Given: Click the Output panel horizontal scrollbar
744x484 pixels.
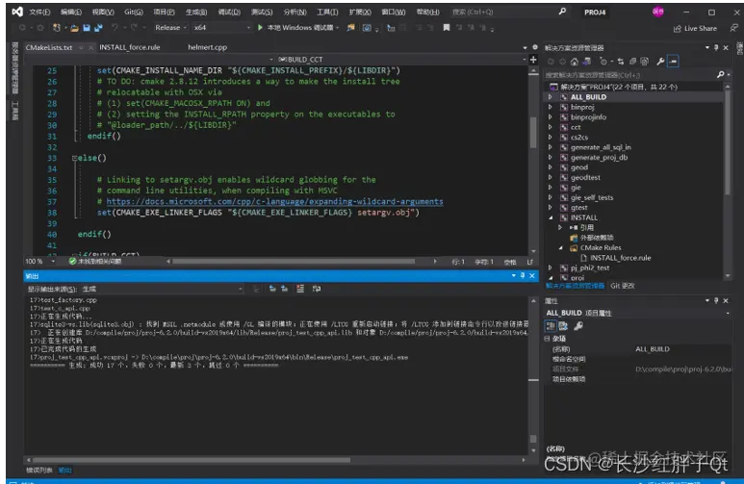Looking at the screenshot, I should [192, 460].
